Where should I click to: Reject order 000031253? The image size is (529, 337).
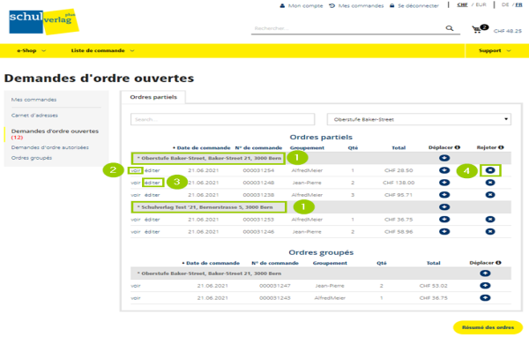click(x=490, y=220)
